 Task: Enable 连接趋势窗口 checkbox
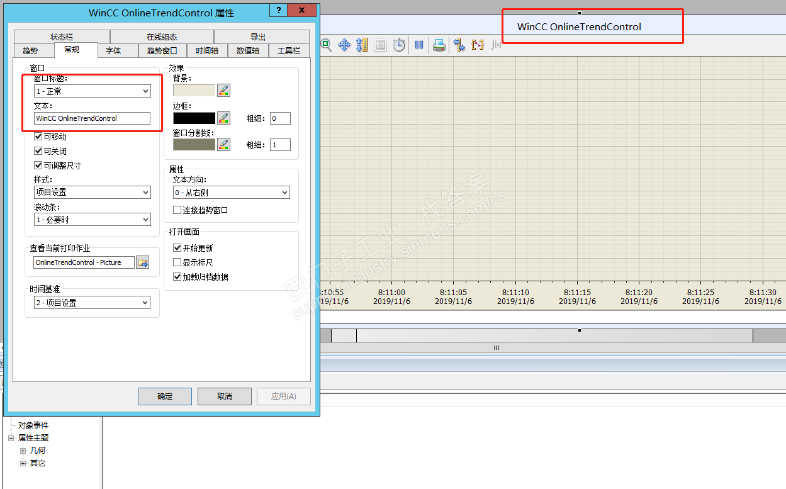point(177,210)
